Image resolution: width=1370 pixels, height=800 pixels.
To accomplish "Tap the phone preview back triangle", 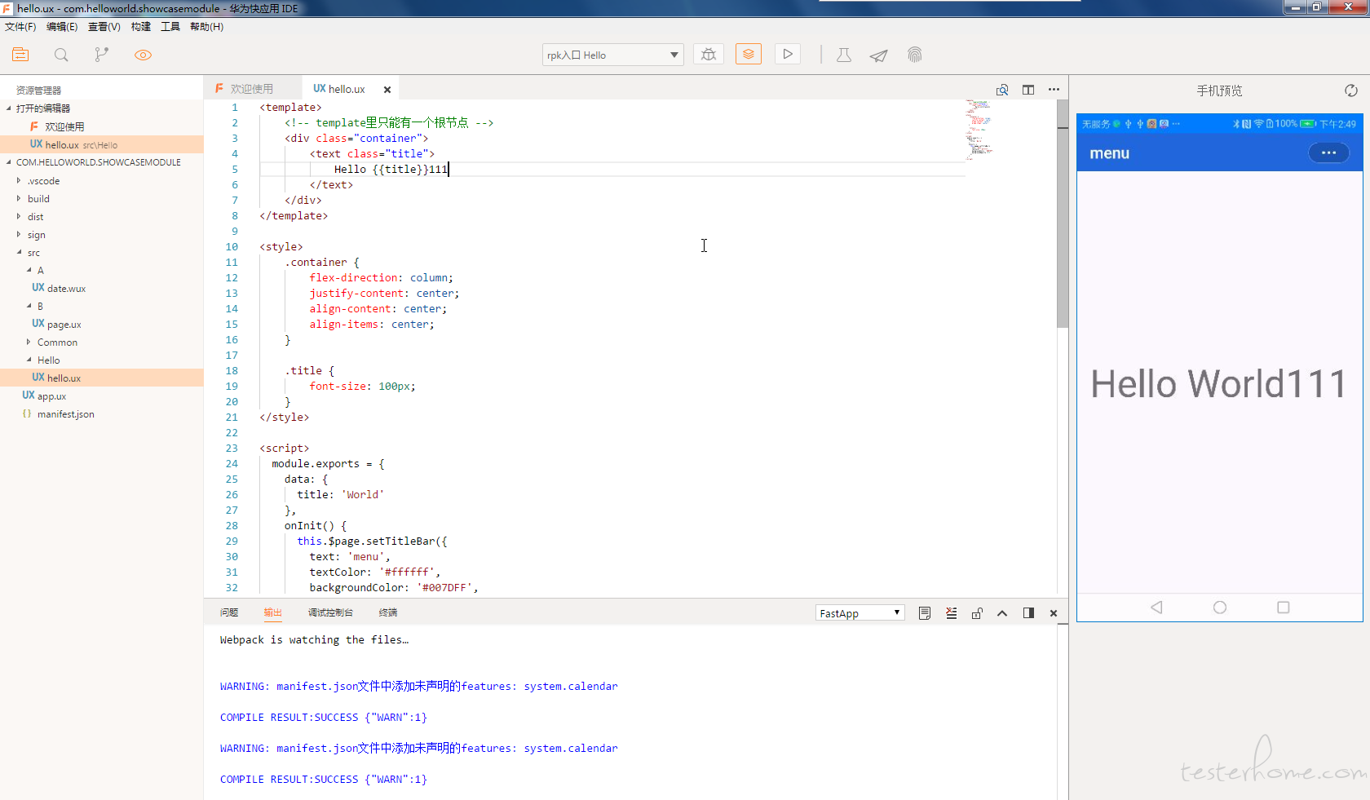I will click(1156, 608).
